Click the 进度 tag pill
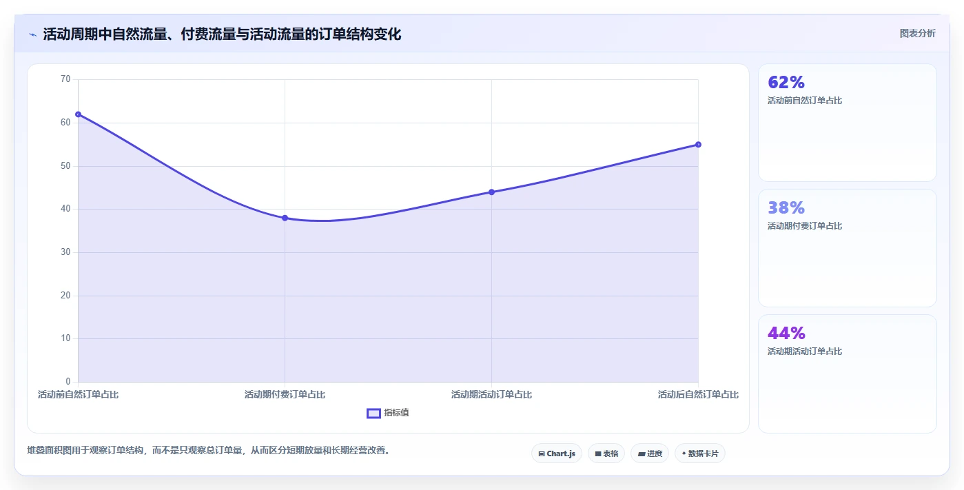Image resolution: width=964 pixels, height=490 pixels. (650, 453)
